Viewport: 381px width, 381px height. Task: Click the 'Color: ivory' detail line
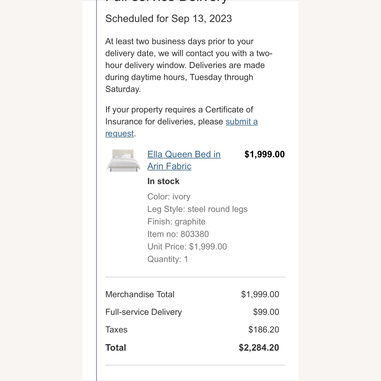(169, 197)
